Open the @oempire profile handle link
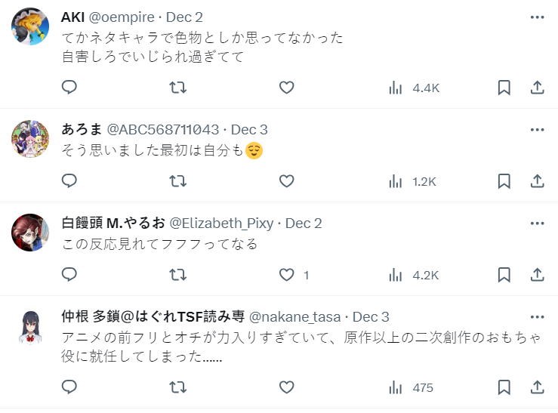 [x=120, y=17]
